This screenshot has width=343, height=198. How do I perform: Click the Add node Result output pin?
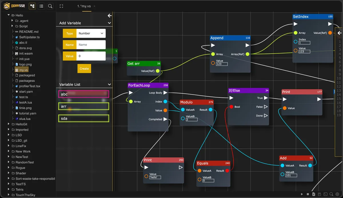click(310, 165)
